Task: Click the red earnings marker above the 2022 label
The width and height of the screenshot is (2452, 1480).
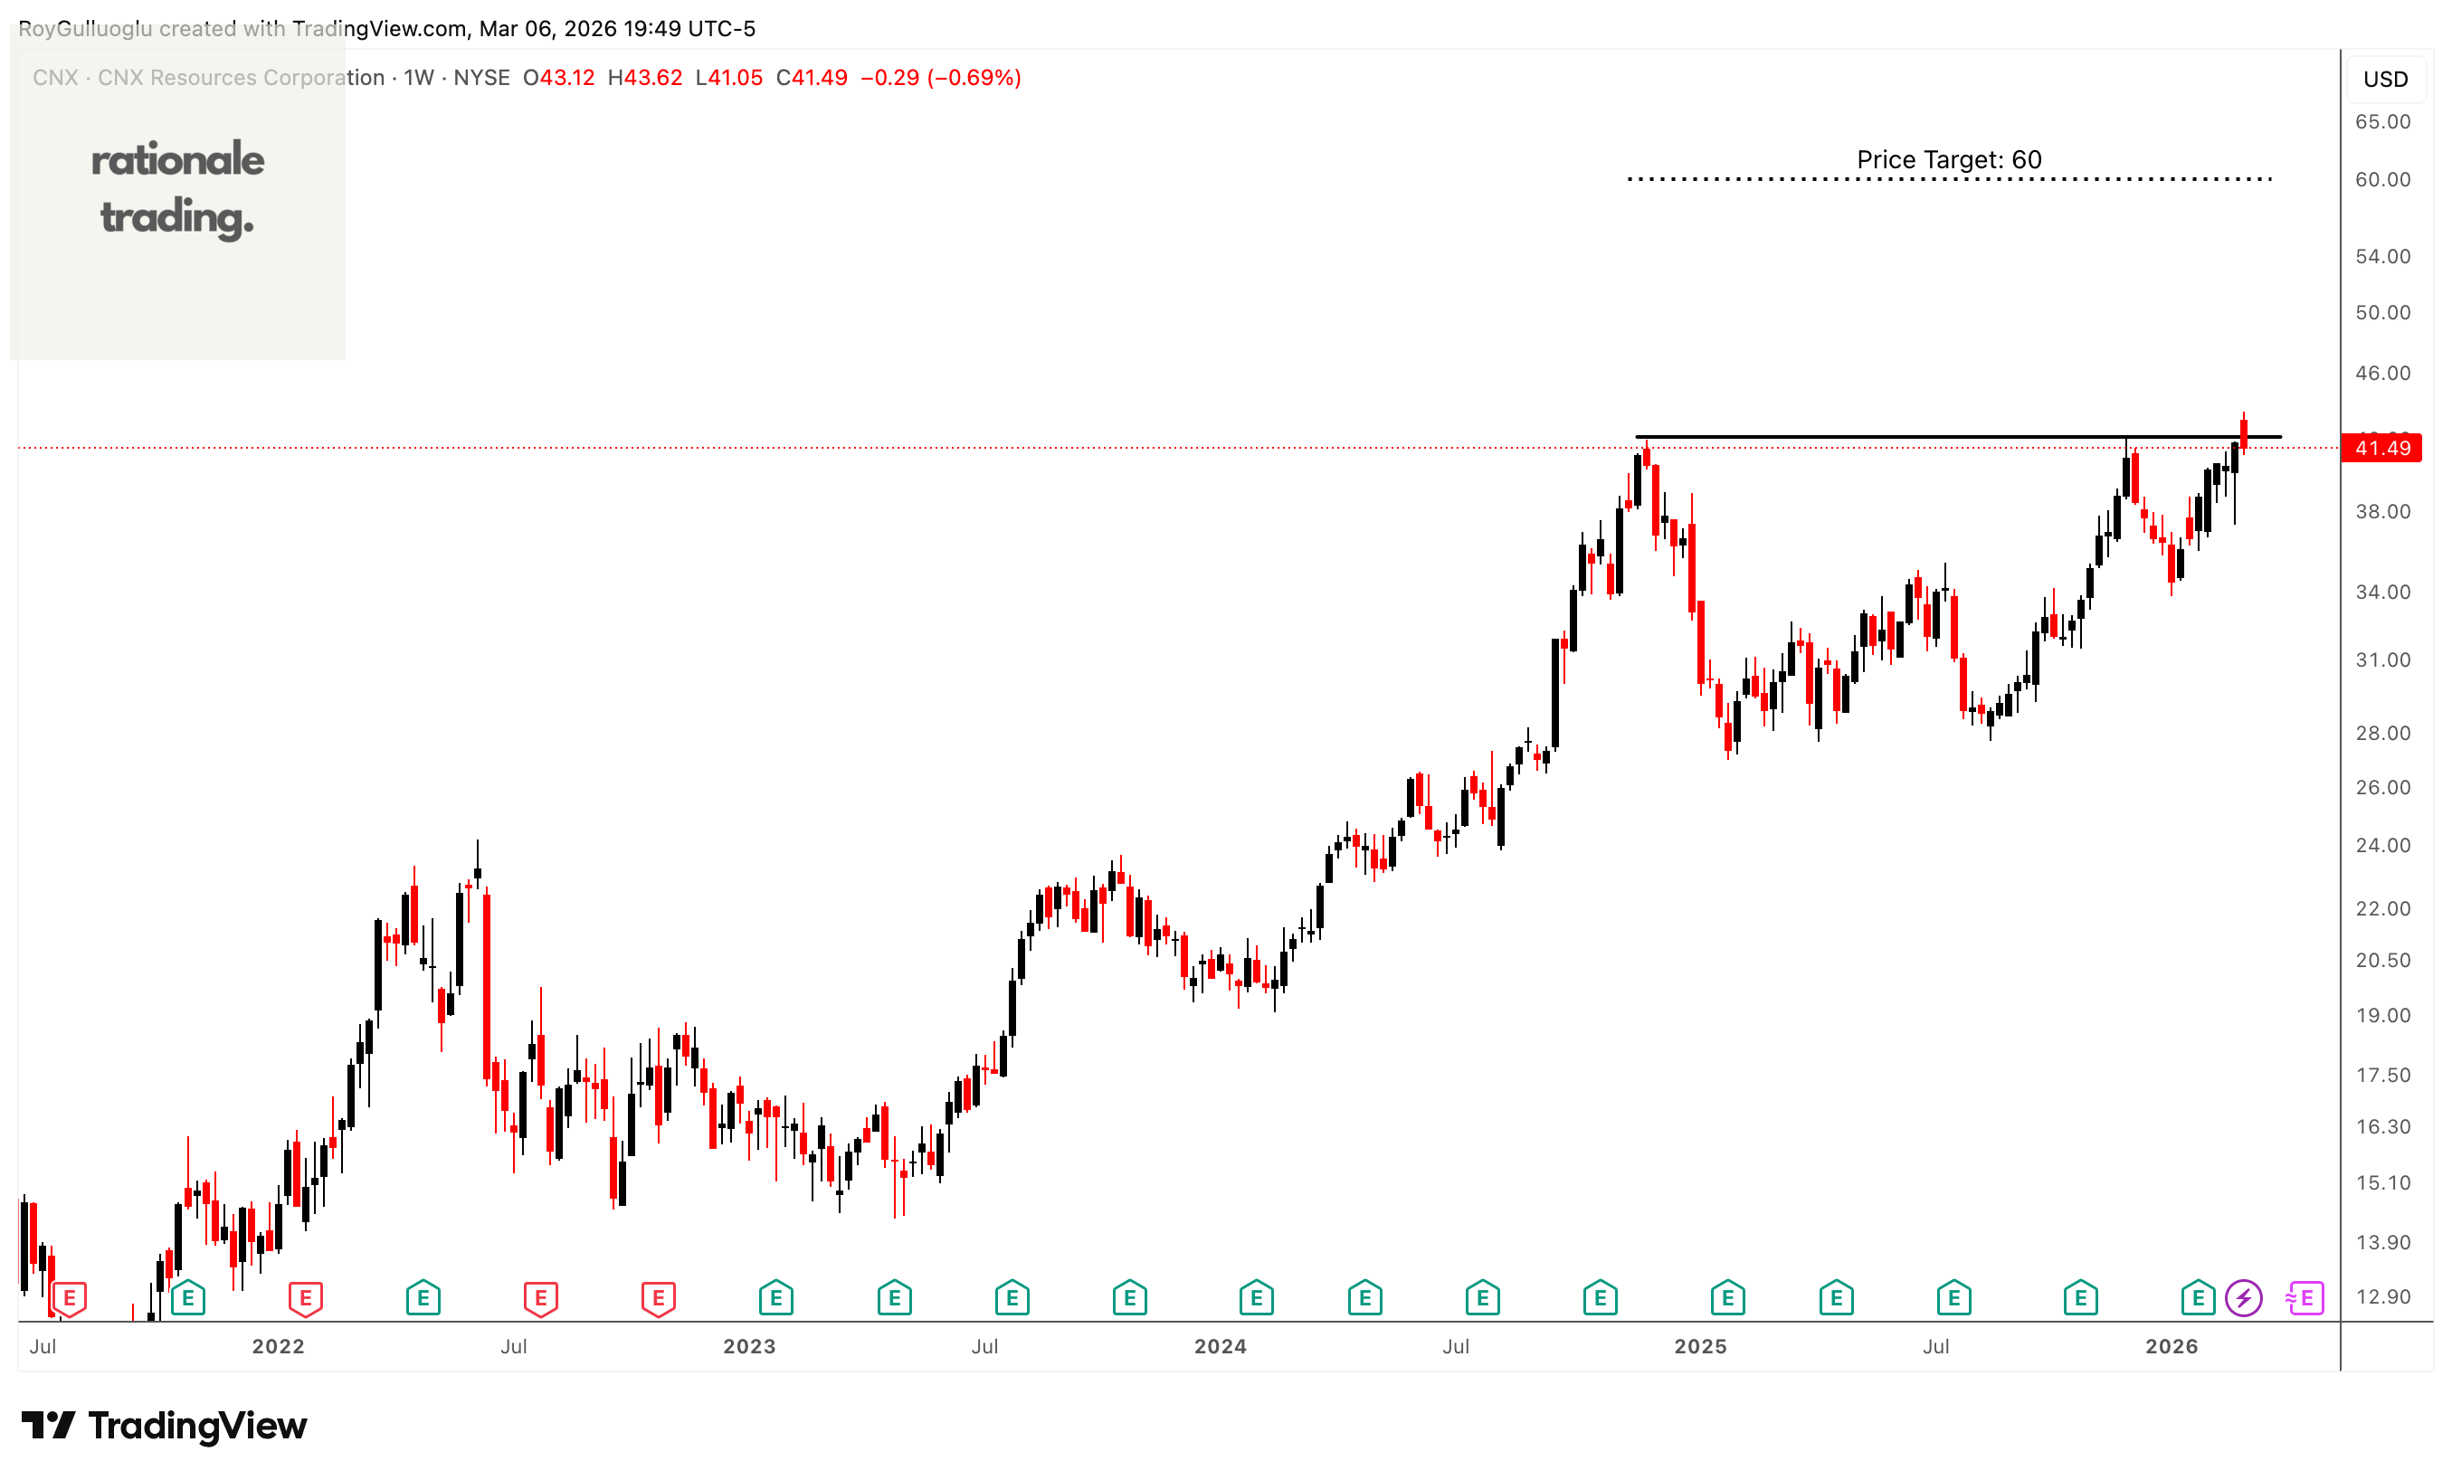Action: [x=306, y=1298]
